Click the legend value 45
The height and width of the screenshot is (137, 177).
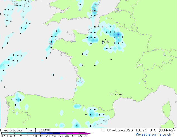[80, 136]
